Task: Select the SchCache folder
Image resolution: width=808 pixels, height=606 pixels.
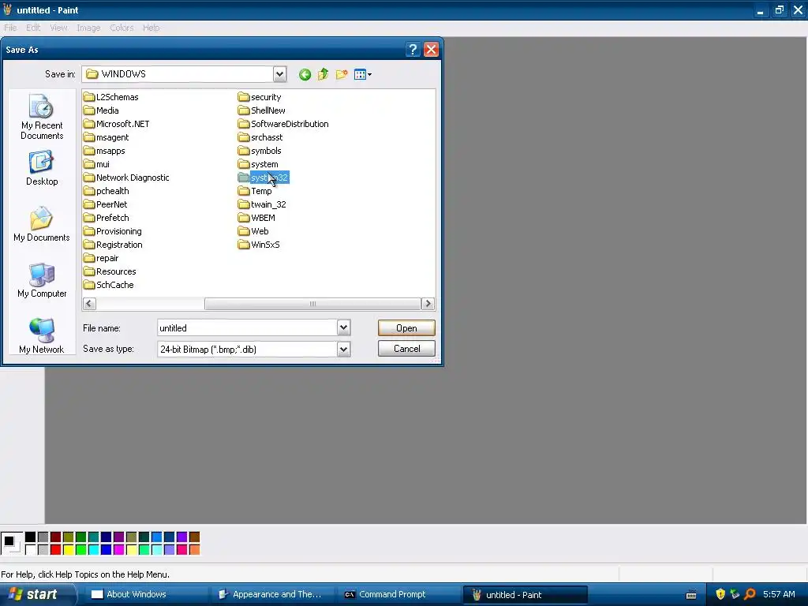Action: coord(109,284)
